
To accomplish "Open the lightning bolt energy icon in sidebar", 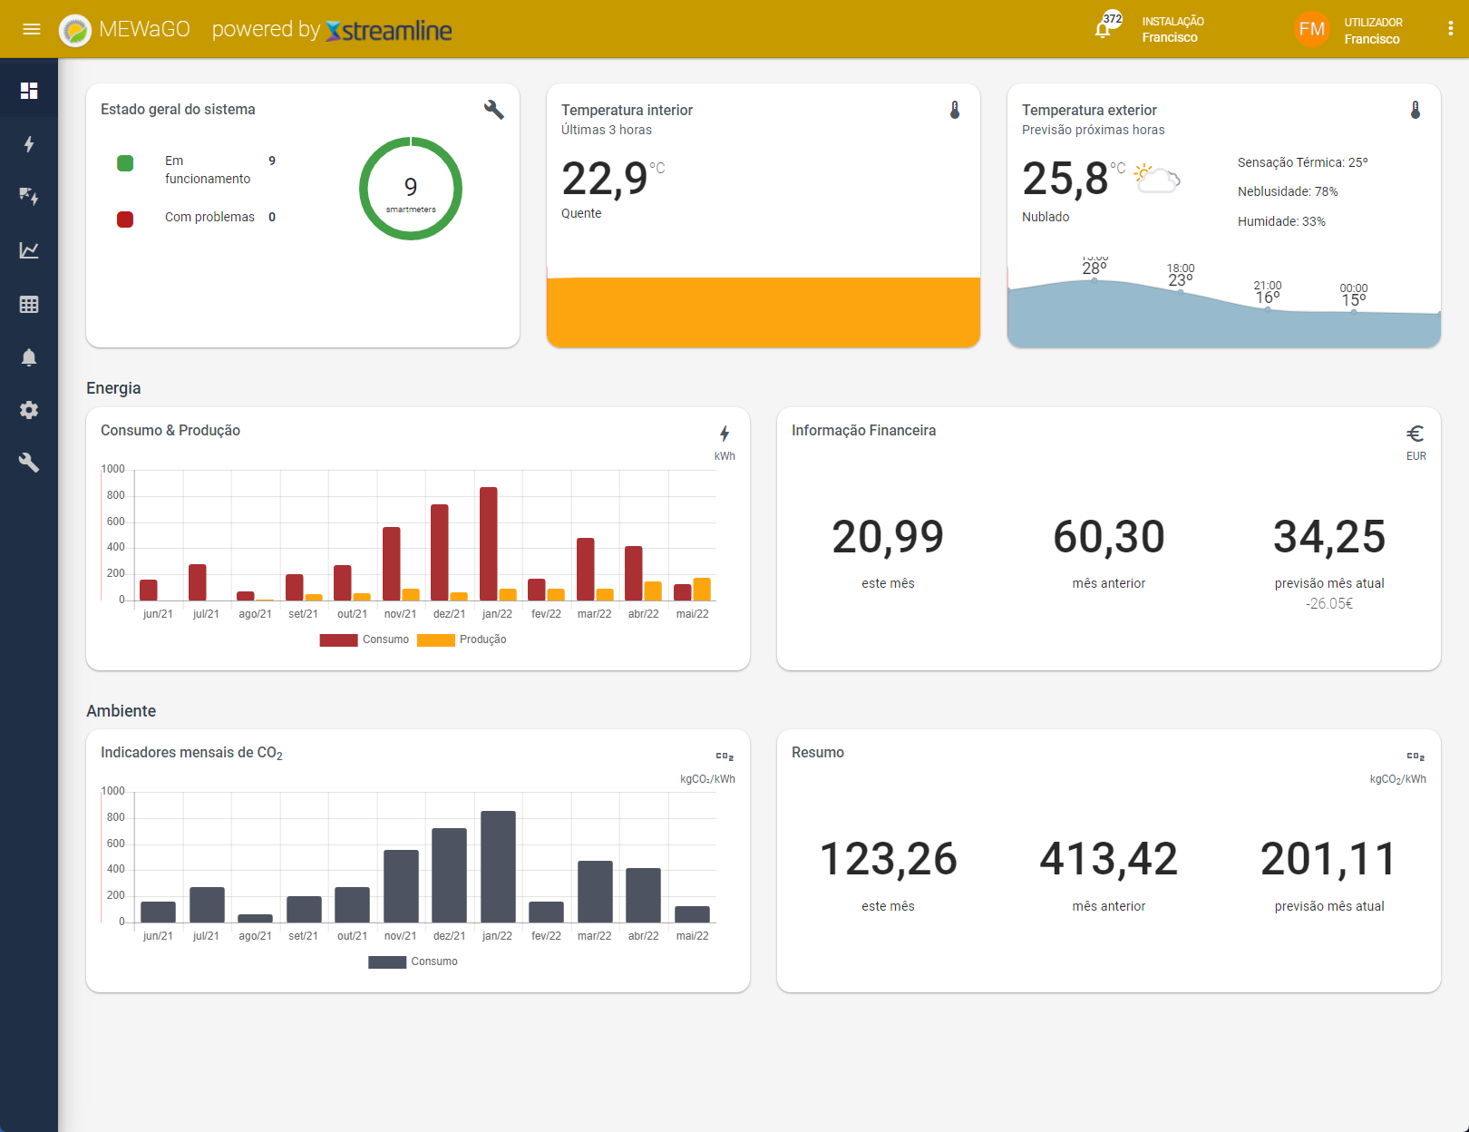I will pos(29,144).
